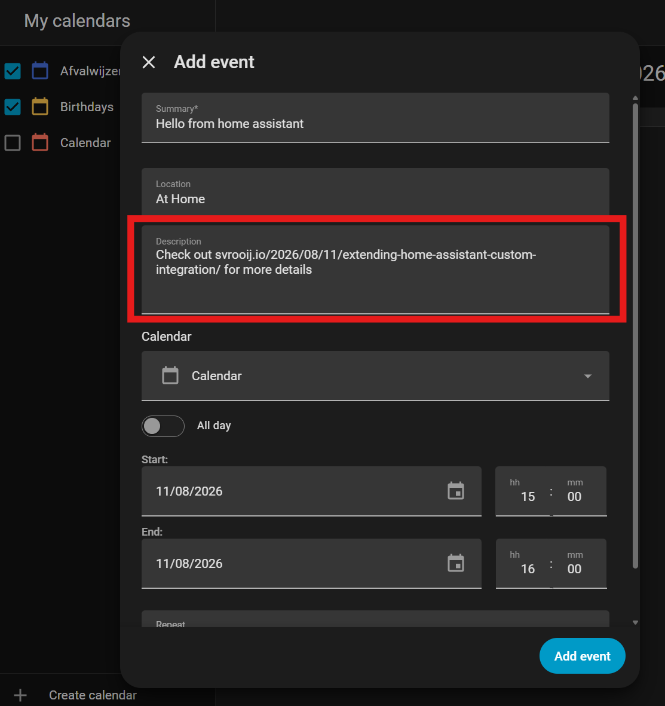Click the Location field with At Home
The image size is (665, 706).
pos(375,192)
